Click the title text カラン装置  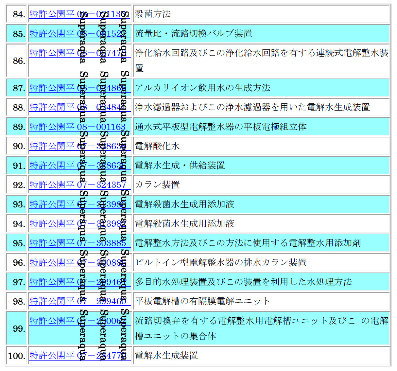click(x=157, y=185)
